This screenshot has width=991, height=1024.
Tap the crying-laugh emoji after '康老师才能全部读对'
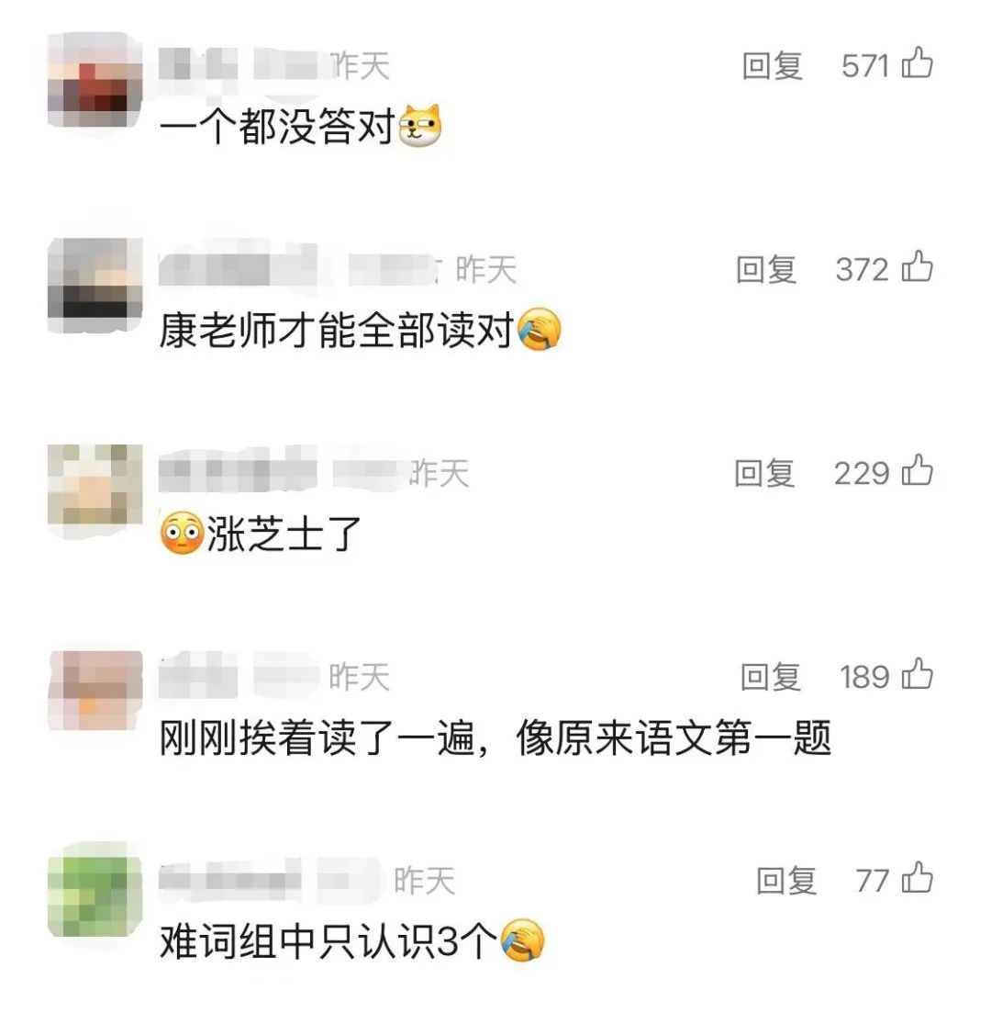539,329
